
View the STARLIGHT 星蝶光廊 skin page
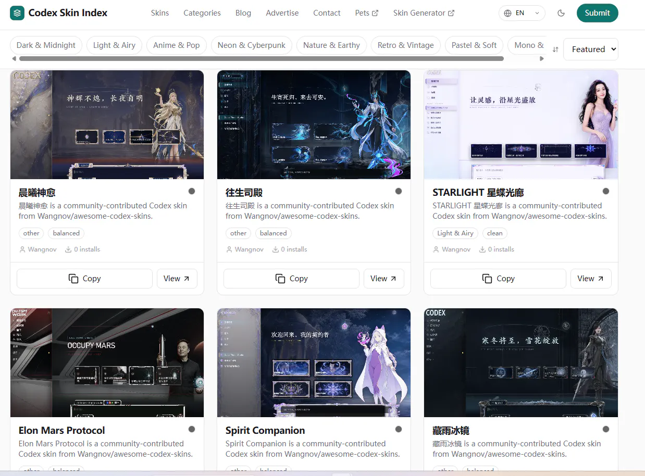[x=591, y=279]
